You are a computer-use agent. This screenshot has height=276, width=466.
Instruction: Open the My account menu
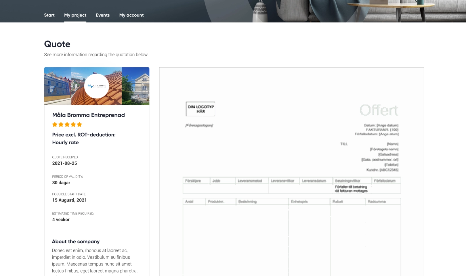(131, 15)
